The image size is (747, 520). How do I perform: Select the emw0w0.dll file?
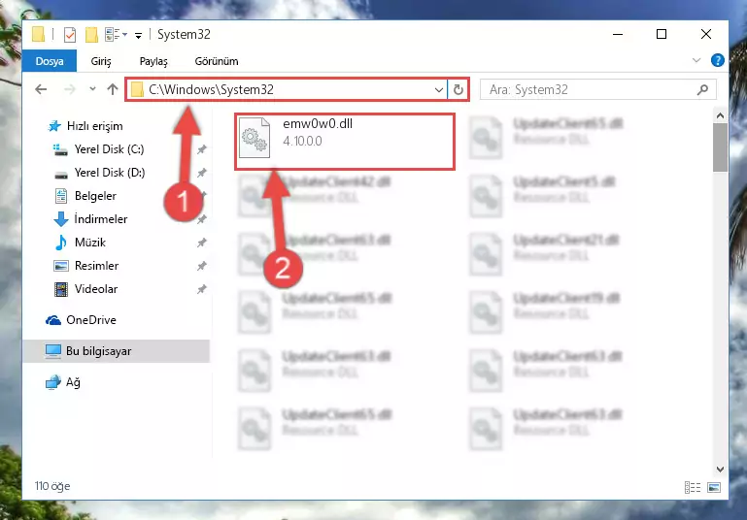(345, 142)
